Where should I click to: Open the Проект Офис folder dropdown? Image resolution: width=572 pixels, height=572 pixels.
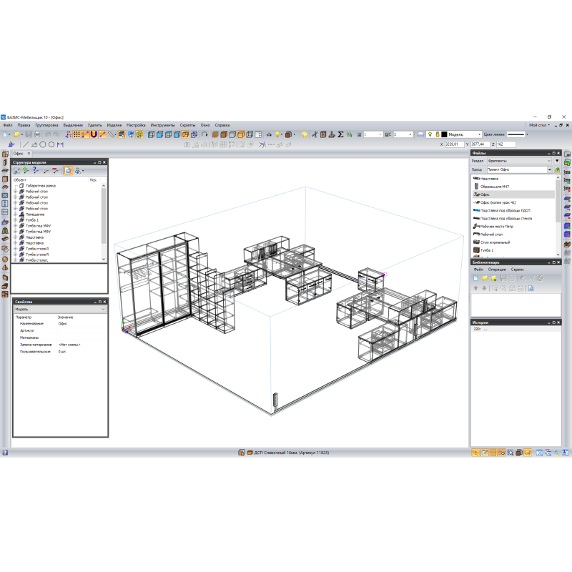point(549,169)
